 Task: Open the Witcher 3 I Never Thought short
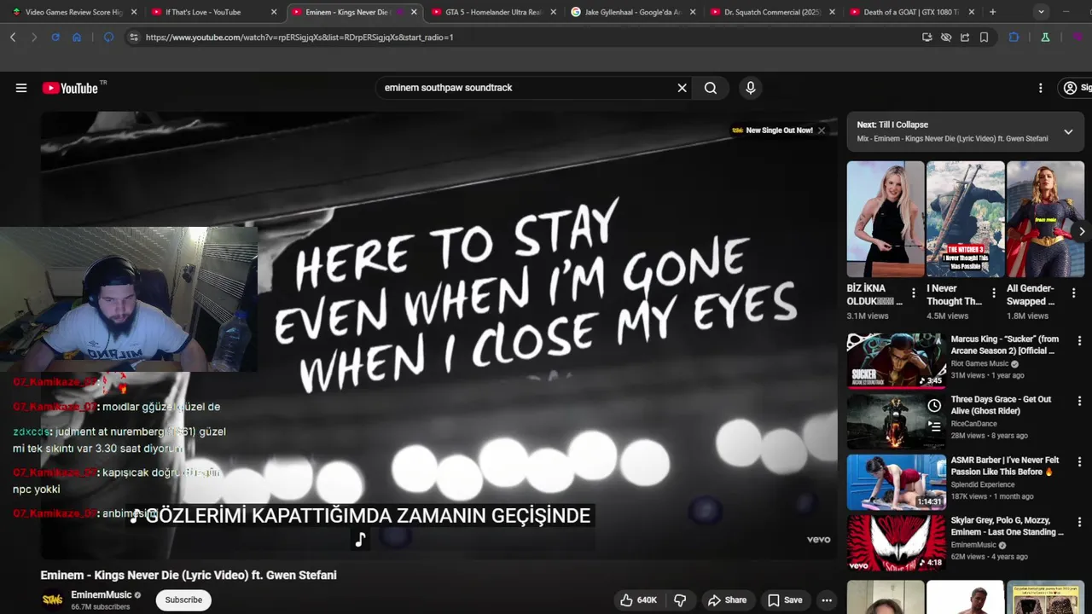click(966, 219)
